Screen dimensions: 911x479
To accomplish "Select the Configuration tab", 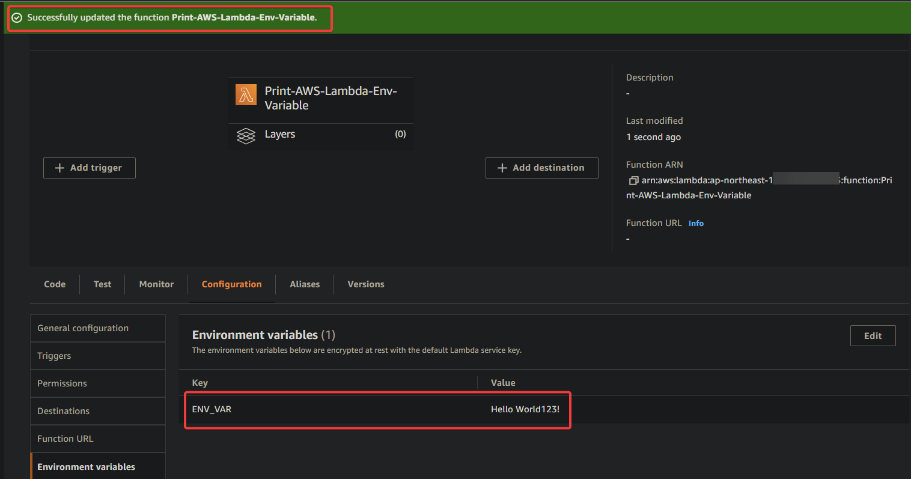I will tap(231, 284).
